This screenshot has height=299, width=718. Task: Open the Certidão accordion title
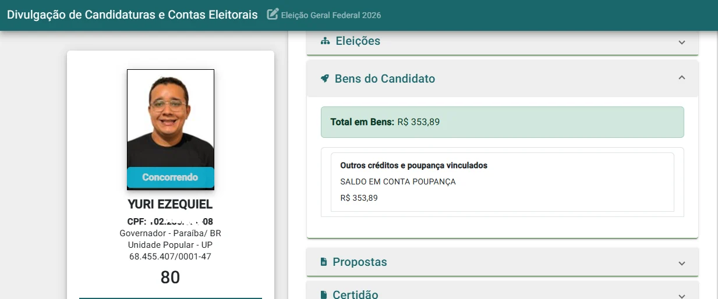coord(355,294)
